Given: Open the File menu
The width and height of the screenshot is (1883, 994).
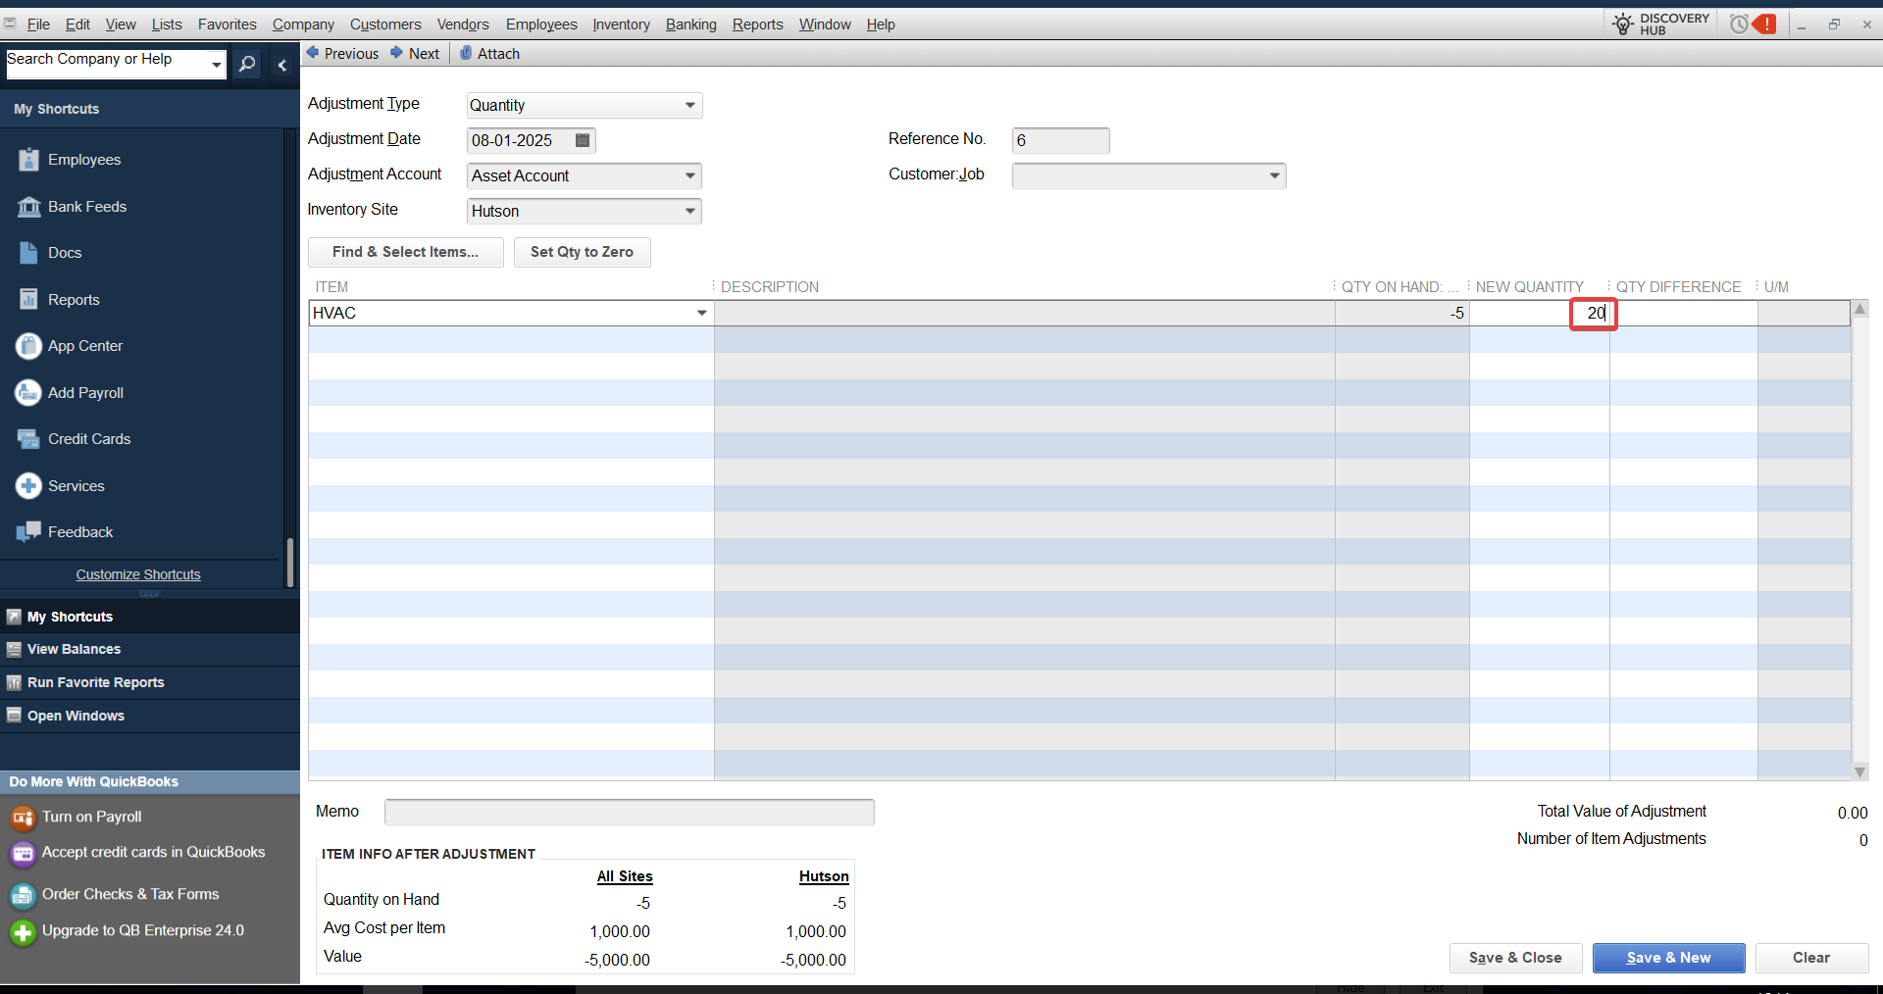Looking at the screenshot, I should coord(38,25).
